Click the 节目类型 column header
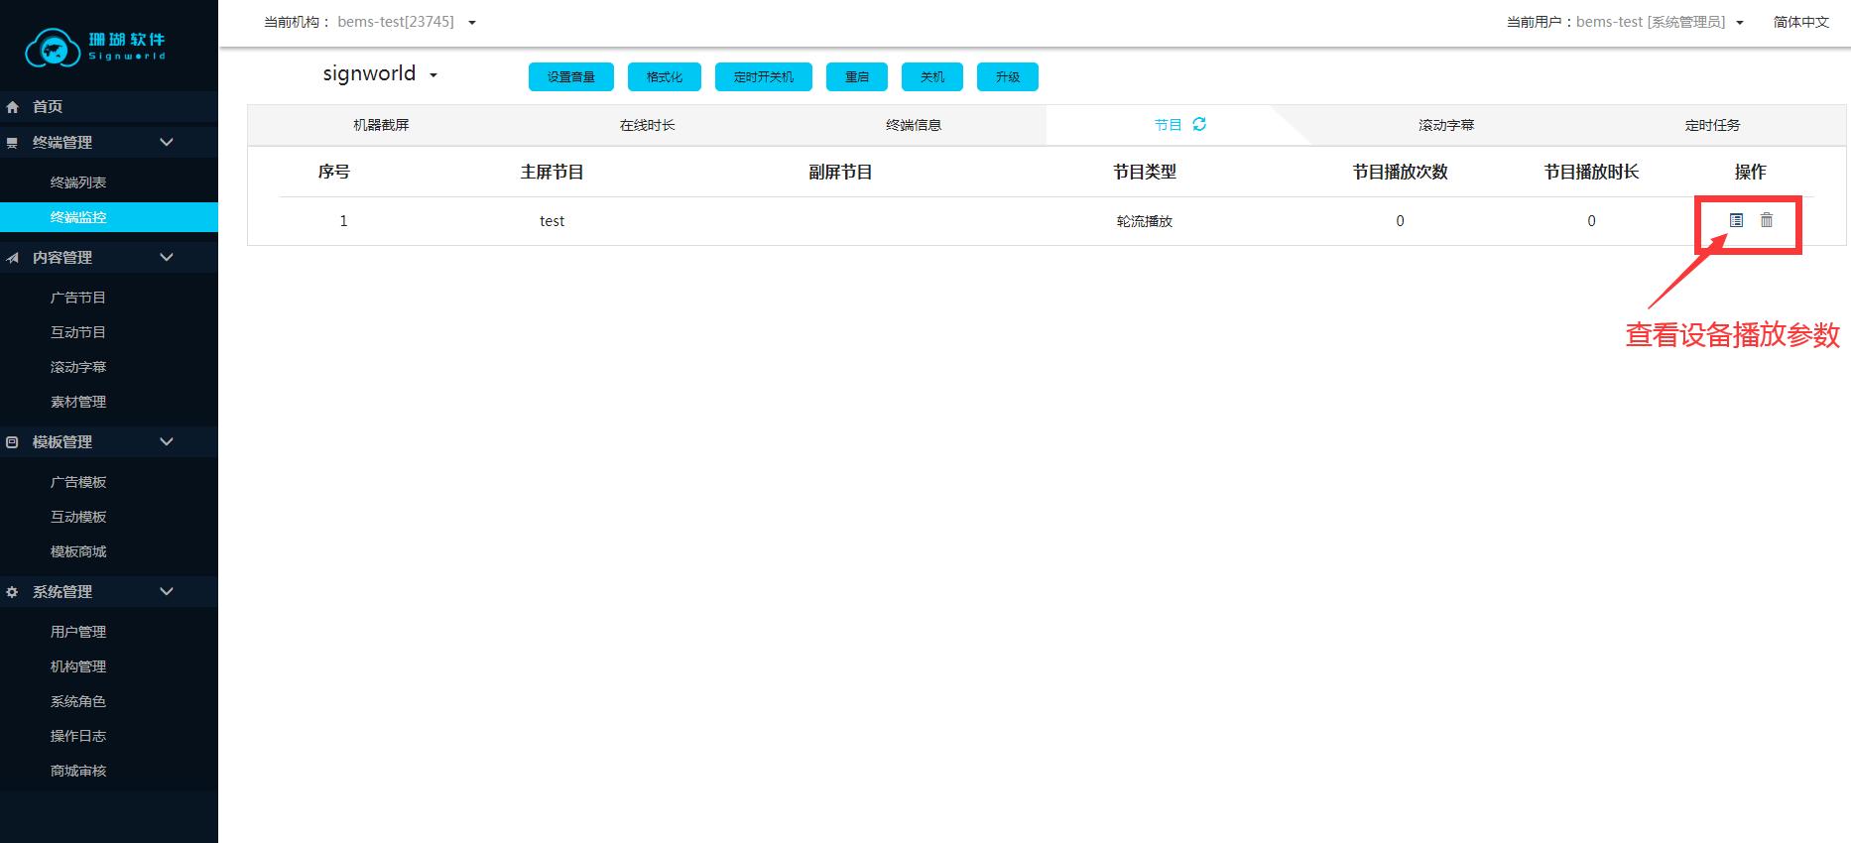The height and width of the screenshot is (843, 1851). [1145, 172]
